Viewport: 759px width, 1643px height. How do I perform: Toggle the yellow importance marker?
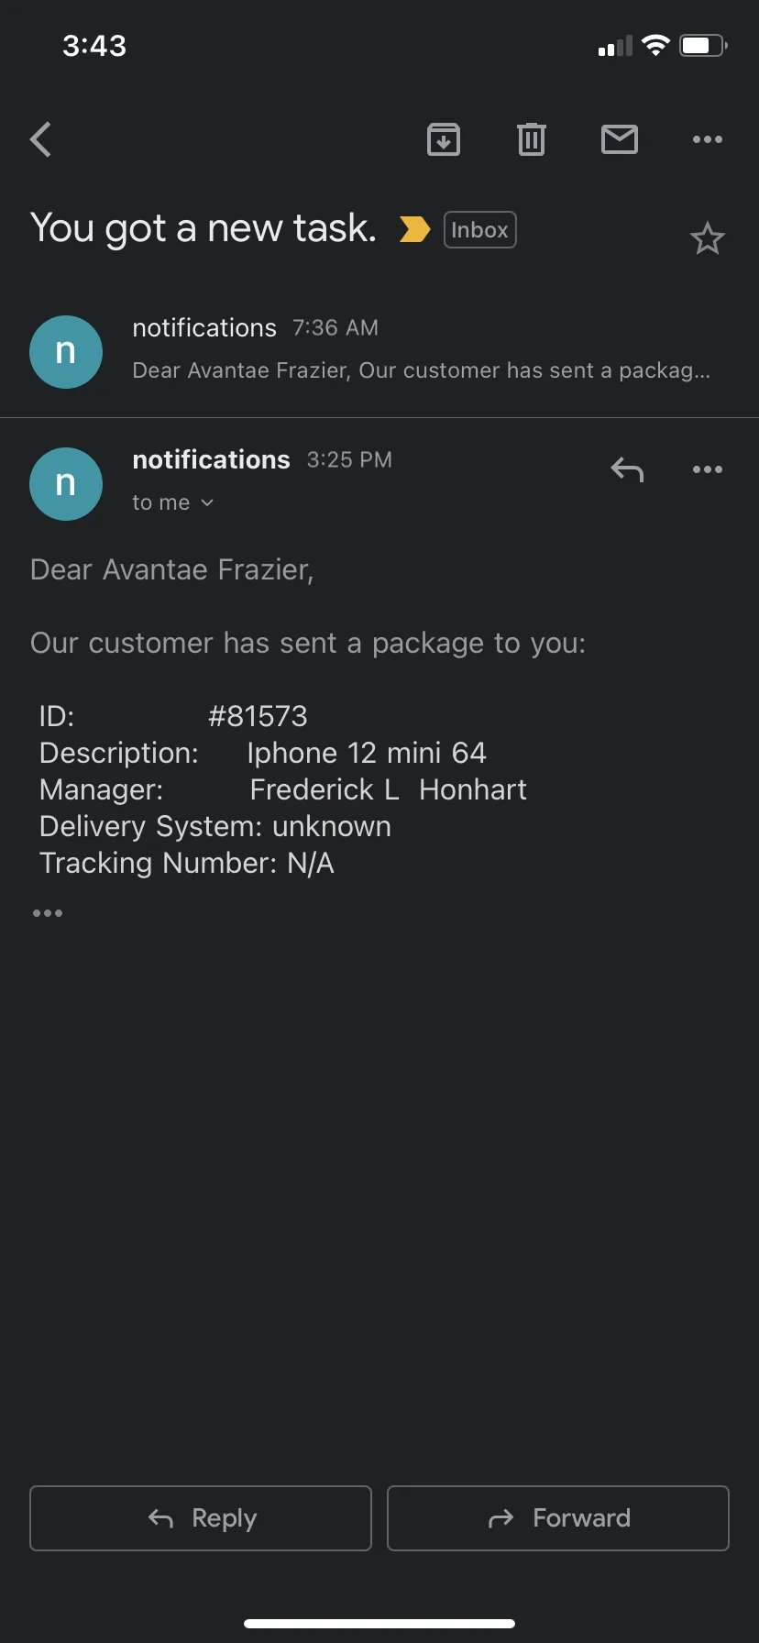(414, 229)
